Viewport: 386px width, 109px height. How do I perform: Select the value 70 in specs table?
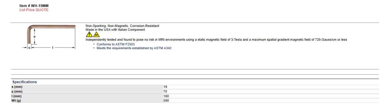click(x=165, y=91)
